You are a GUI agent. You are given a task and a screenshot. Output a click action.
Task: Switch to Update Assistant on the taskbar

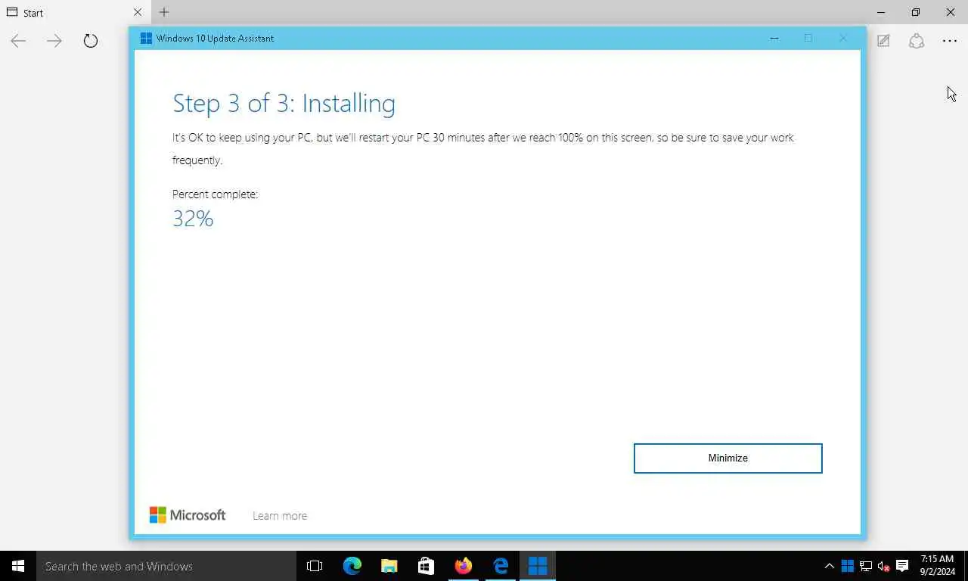[x=538, y=566]
